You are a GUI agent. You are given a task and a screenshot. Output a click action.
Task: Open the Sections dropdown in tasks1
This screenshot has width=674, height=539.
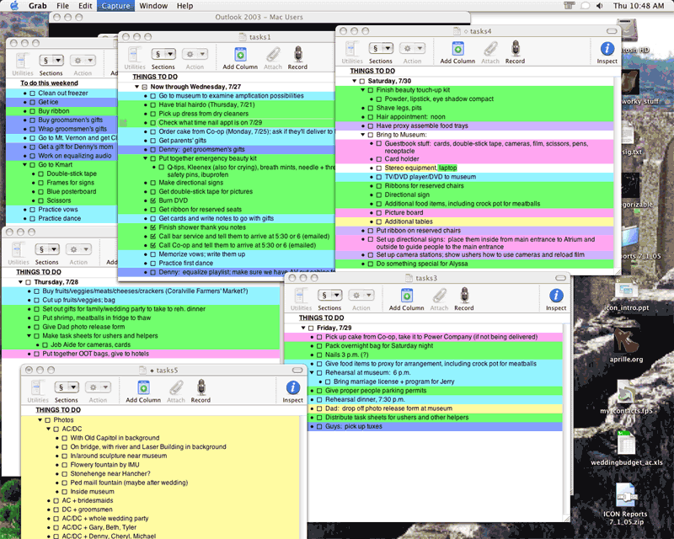pos(163,53)
